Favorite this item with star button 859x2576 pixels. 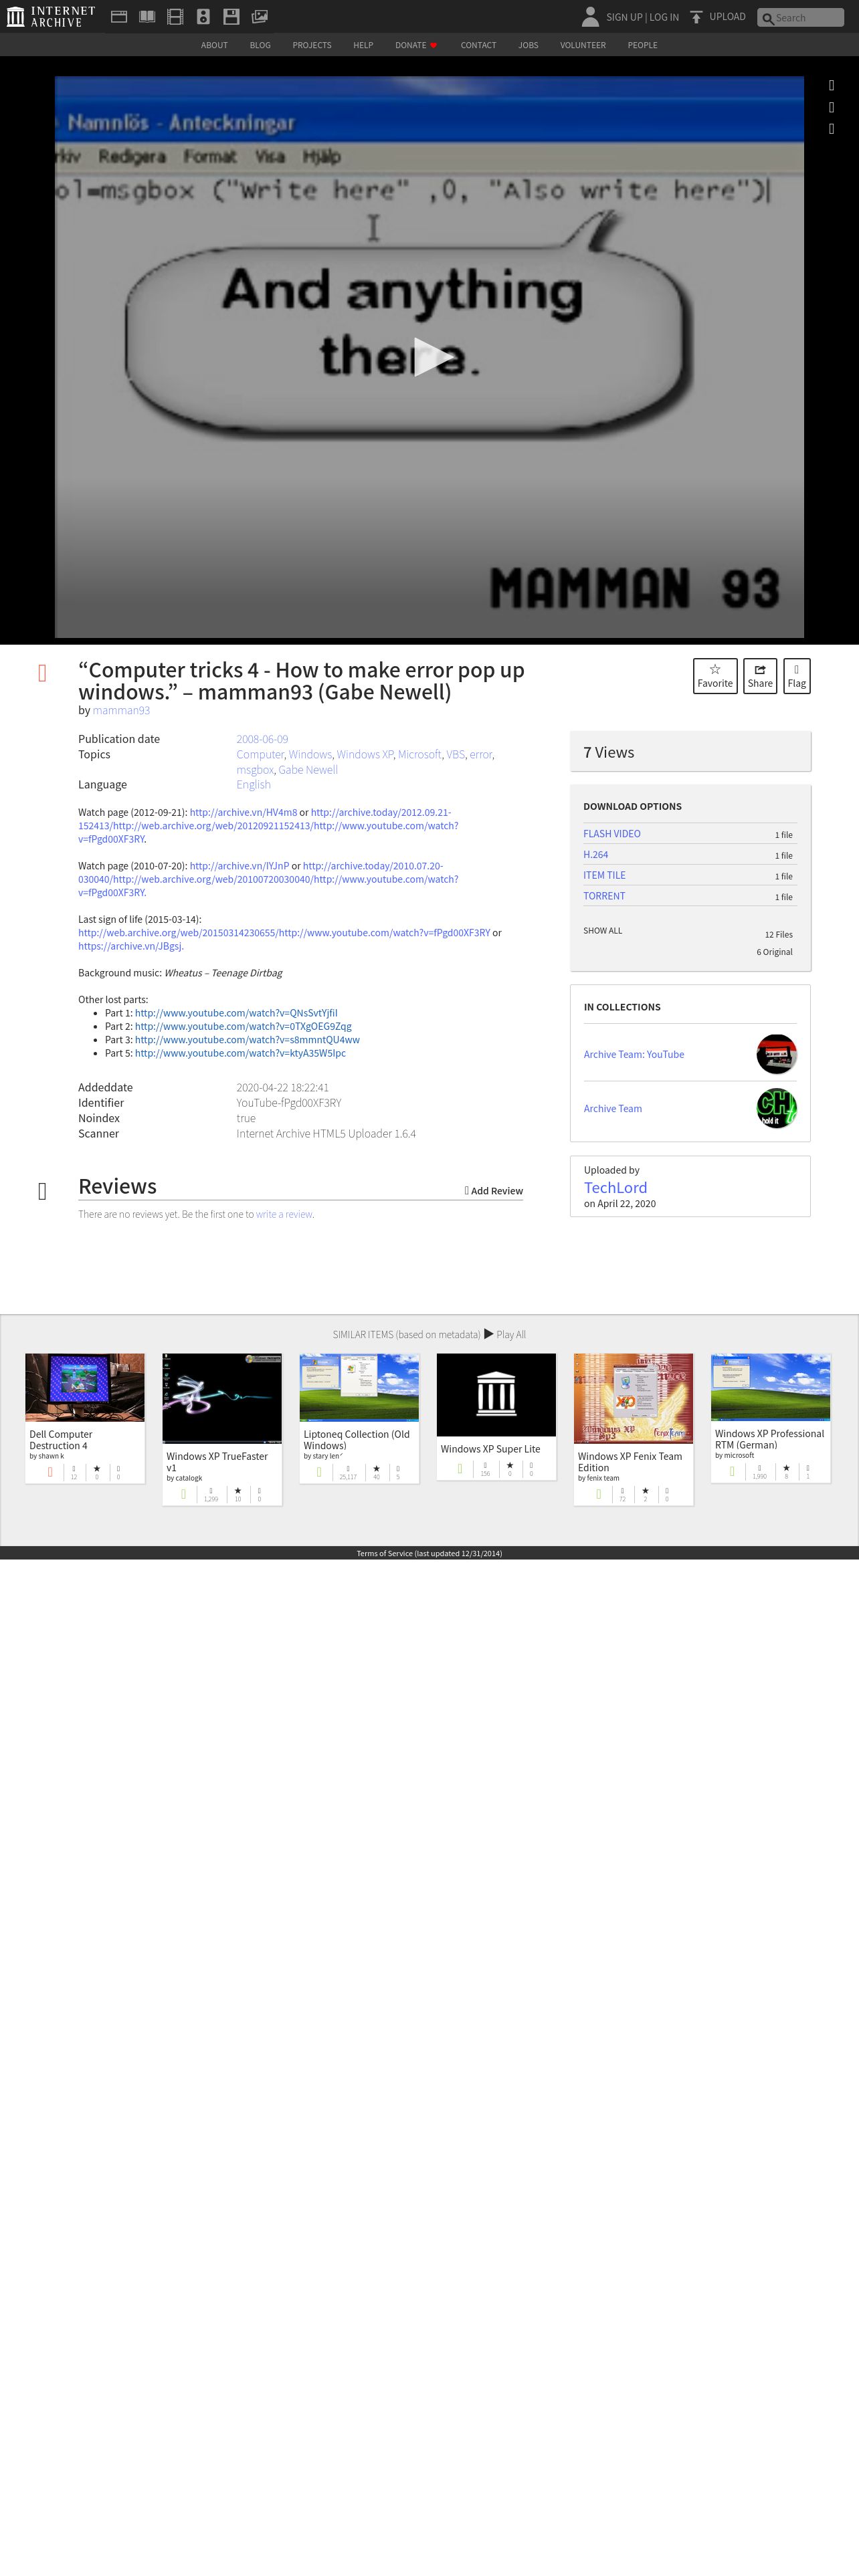pos(715,676)
